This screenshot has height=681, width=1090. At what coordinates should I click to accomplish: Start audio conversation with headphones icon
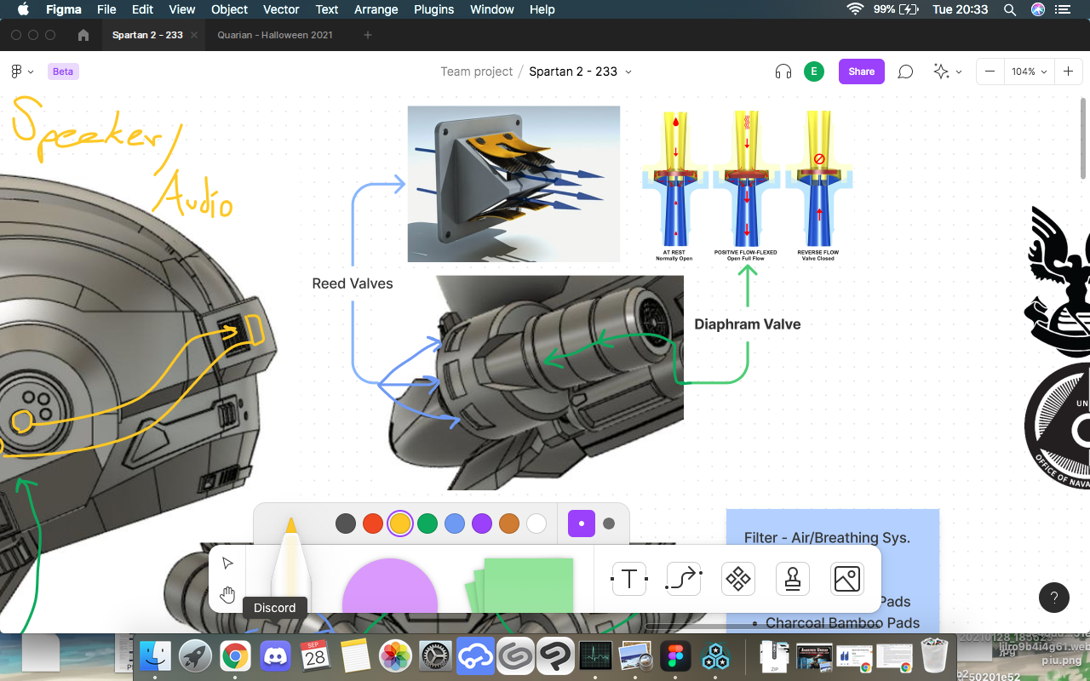pos(783,72)
